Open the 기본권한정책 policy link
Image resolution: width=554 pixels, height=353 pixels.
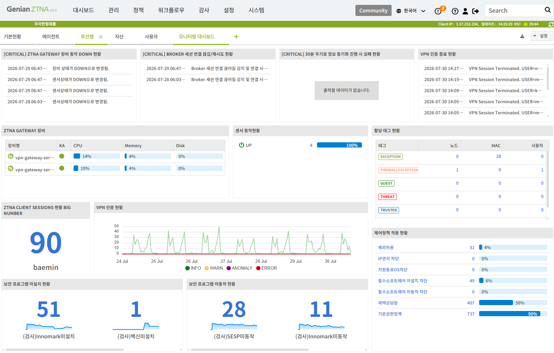[x=390, y=314]
